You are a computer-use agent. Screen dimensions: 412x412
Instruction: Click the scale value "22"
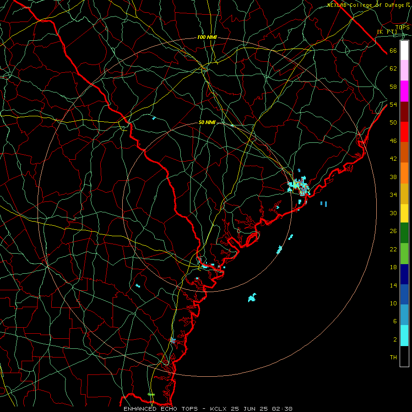coord(393,249)
